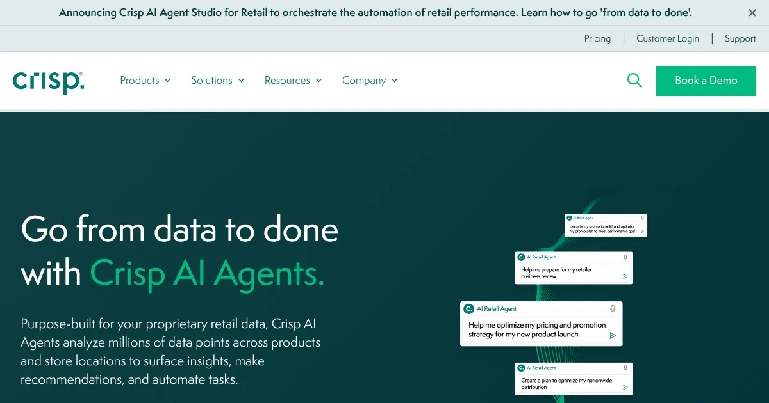This screenshot has width=769, height=403.
Task: Expand the Company navigation dropdown
Action: [370, 81]
